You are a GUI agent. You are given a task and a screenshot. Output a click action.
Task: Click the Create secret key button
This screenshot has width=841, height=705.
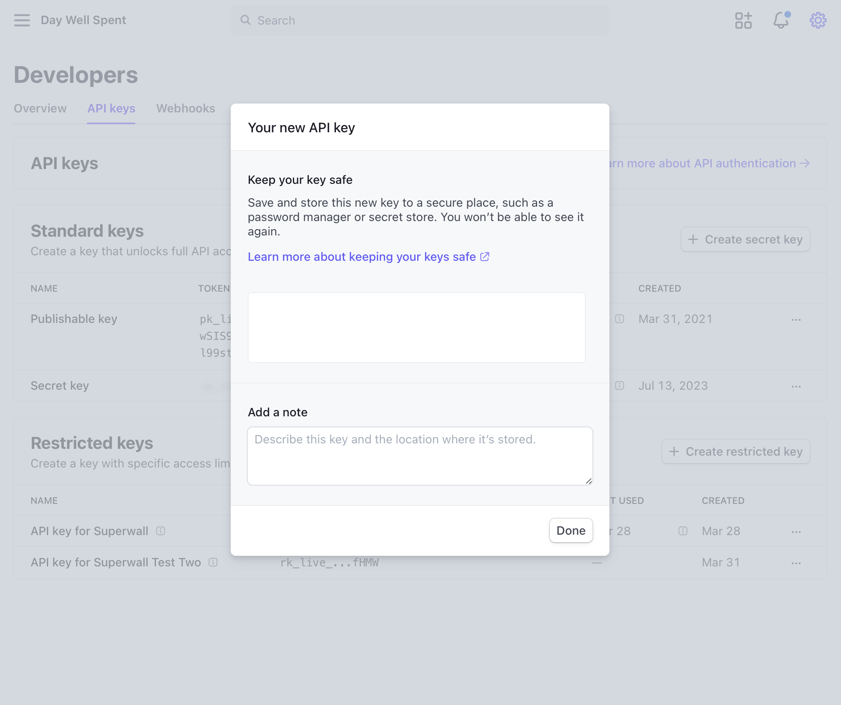point(745,239)
